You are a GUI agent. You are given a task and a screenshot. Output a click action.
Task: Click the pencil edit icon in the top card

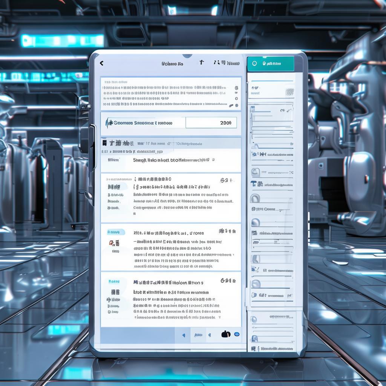click(231, 106)
